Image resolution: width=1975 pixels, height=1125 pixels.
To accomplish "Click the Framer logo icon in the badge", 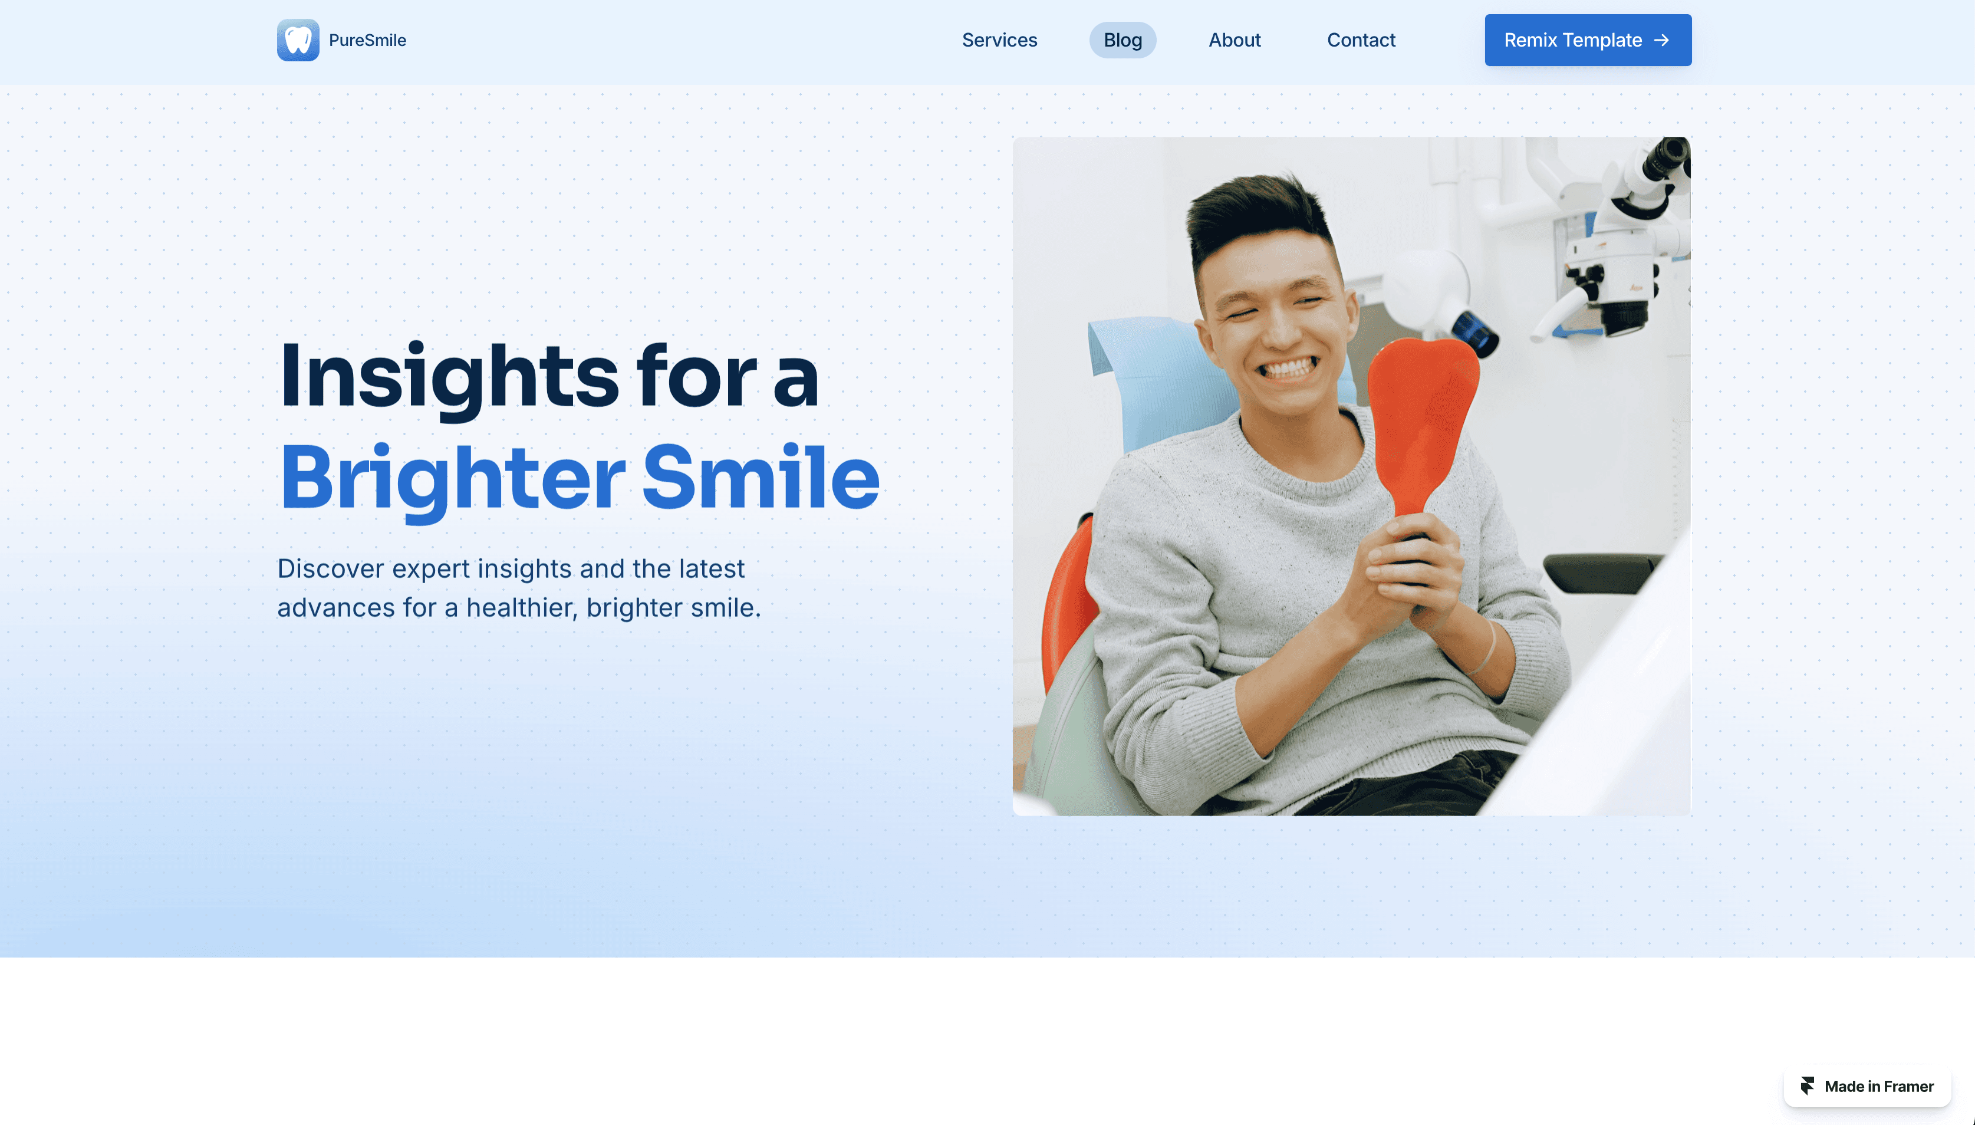I will pyautogui.click(x=1808, y=1086).
